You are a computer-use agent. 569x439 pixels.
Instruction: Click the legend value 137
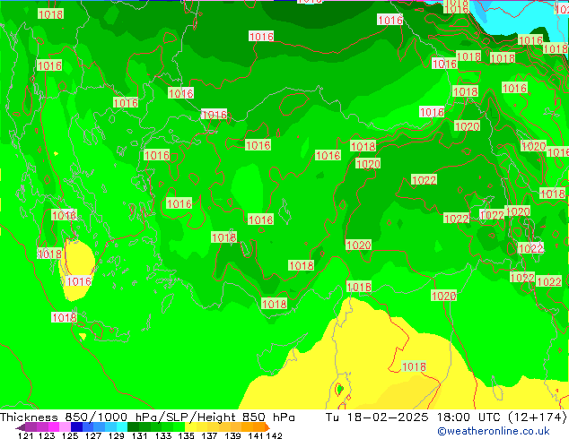click(x=209, y=435)
